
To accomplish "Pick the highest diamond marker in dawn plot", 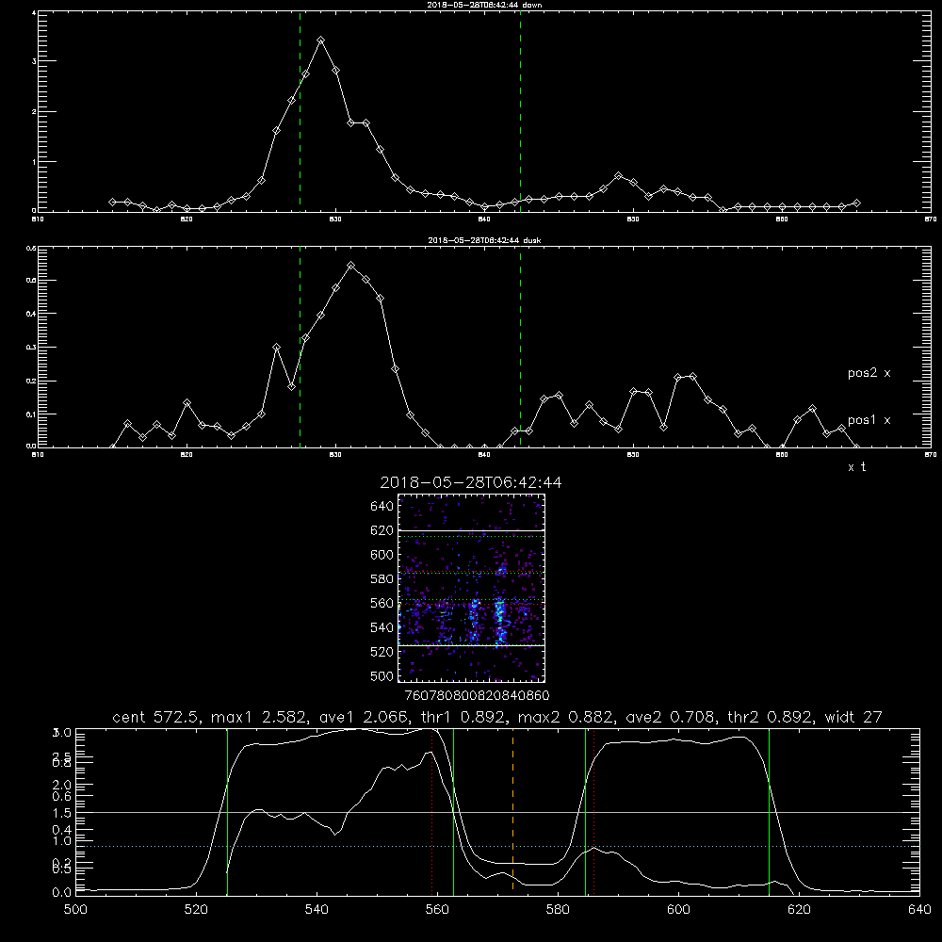I will pos(321,41).
